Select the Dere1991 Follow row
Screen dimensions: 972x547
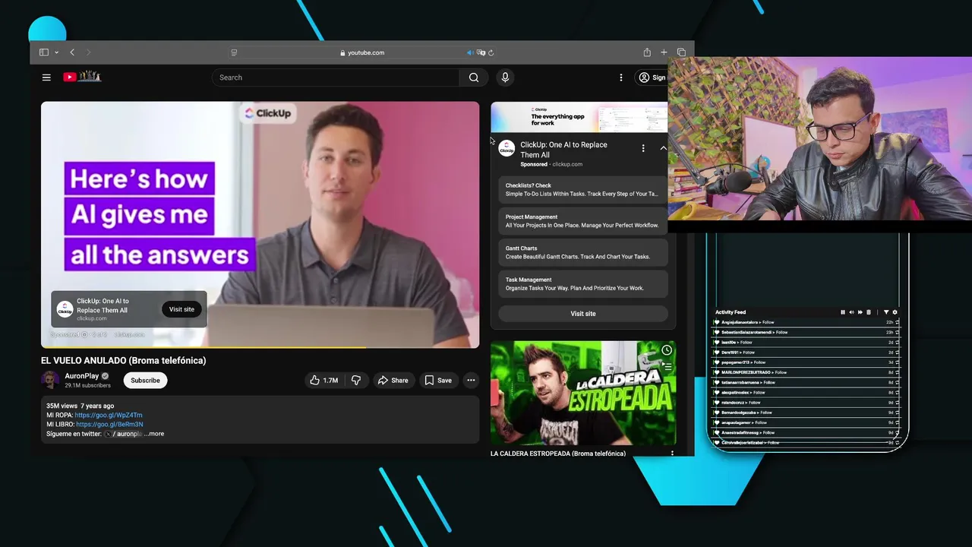806,353
